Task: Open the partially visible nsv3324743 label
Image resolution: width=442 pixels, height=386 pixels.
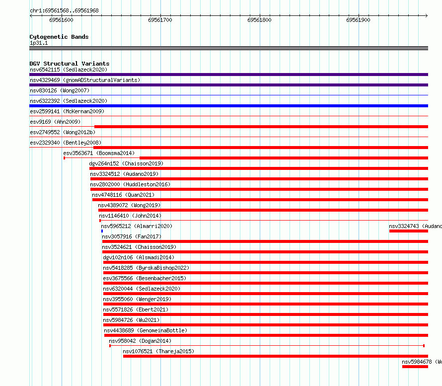Action: click(x=416, y=226)
